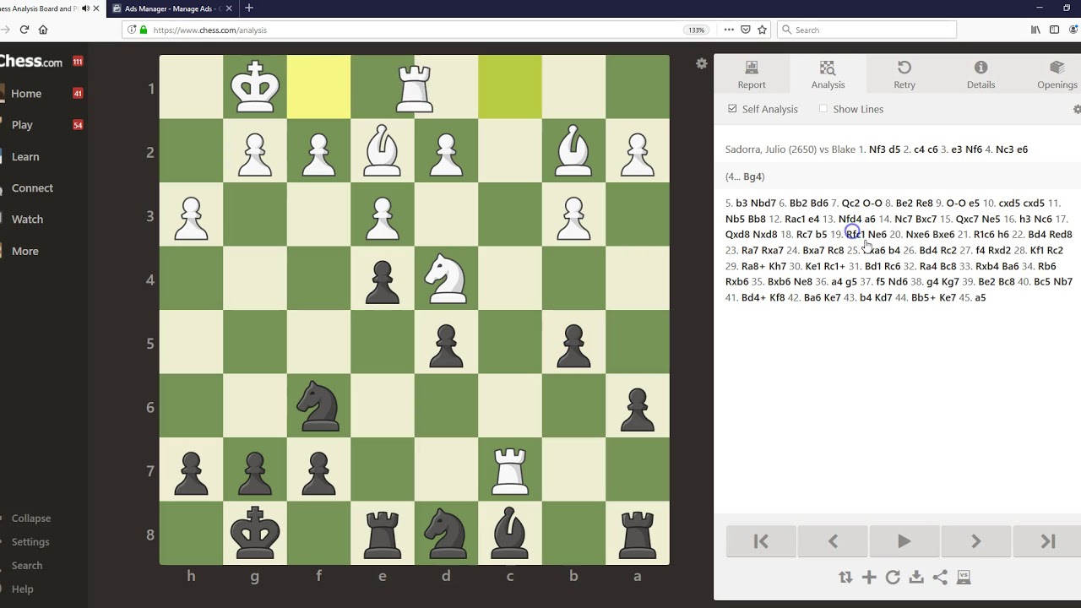This screenshot has width=1081, height=608.
Task: Select move 19. Rfc1 in the move list
Action: pyautogui.click(x=855, y=235)
